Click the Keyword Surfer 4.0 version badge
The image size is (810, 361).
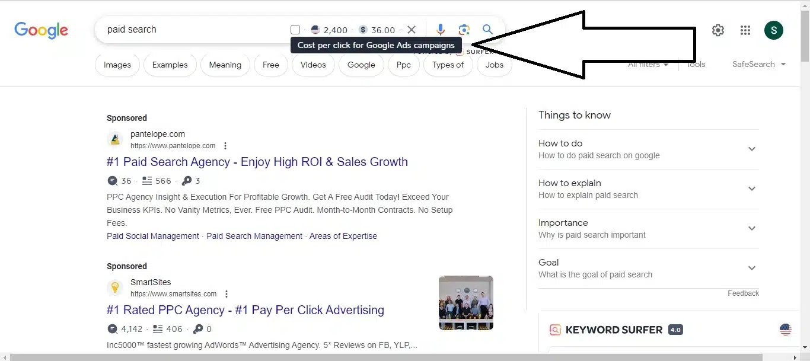tap(675, 330)
